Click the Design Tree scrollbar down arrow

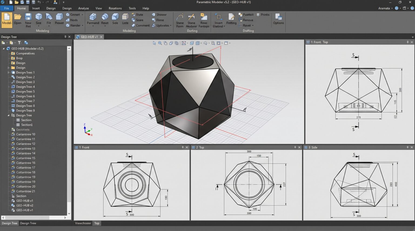coord(69,213)
